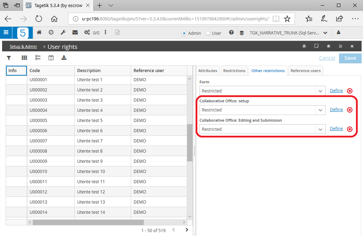The height and width of the screenshot is (237, 363).
Task: Expand the Collaborative Office setup dropdown
Action: [320, 110]
